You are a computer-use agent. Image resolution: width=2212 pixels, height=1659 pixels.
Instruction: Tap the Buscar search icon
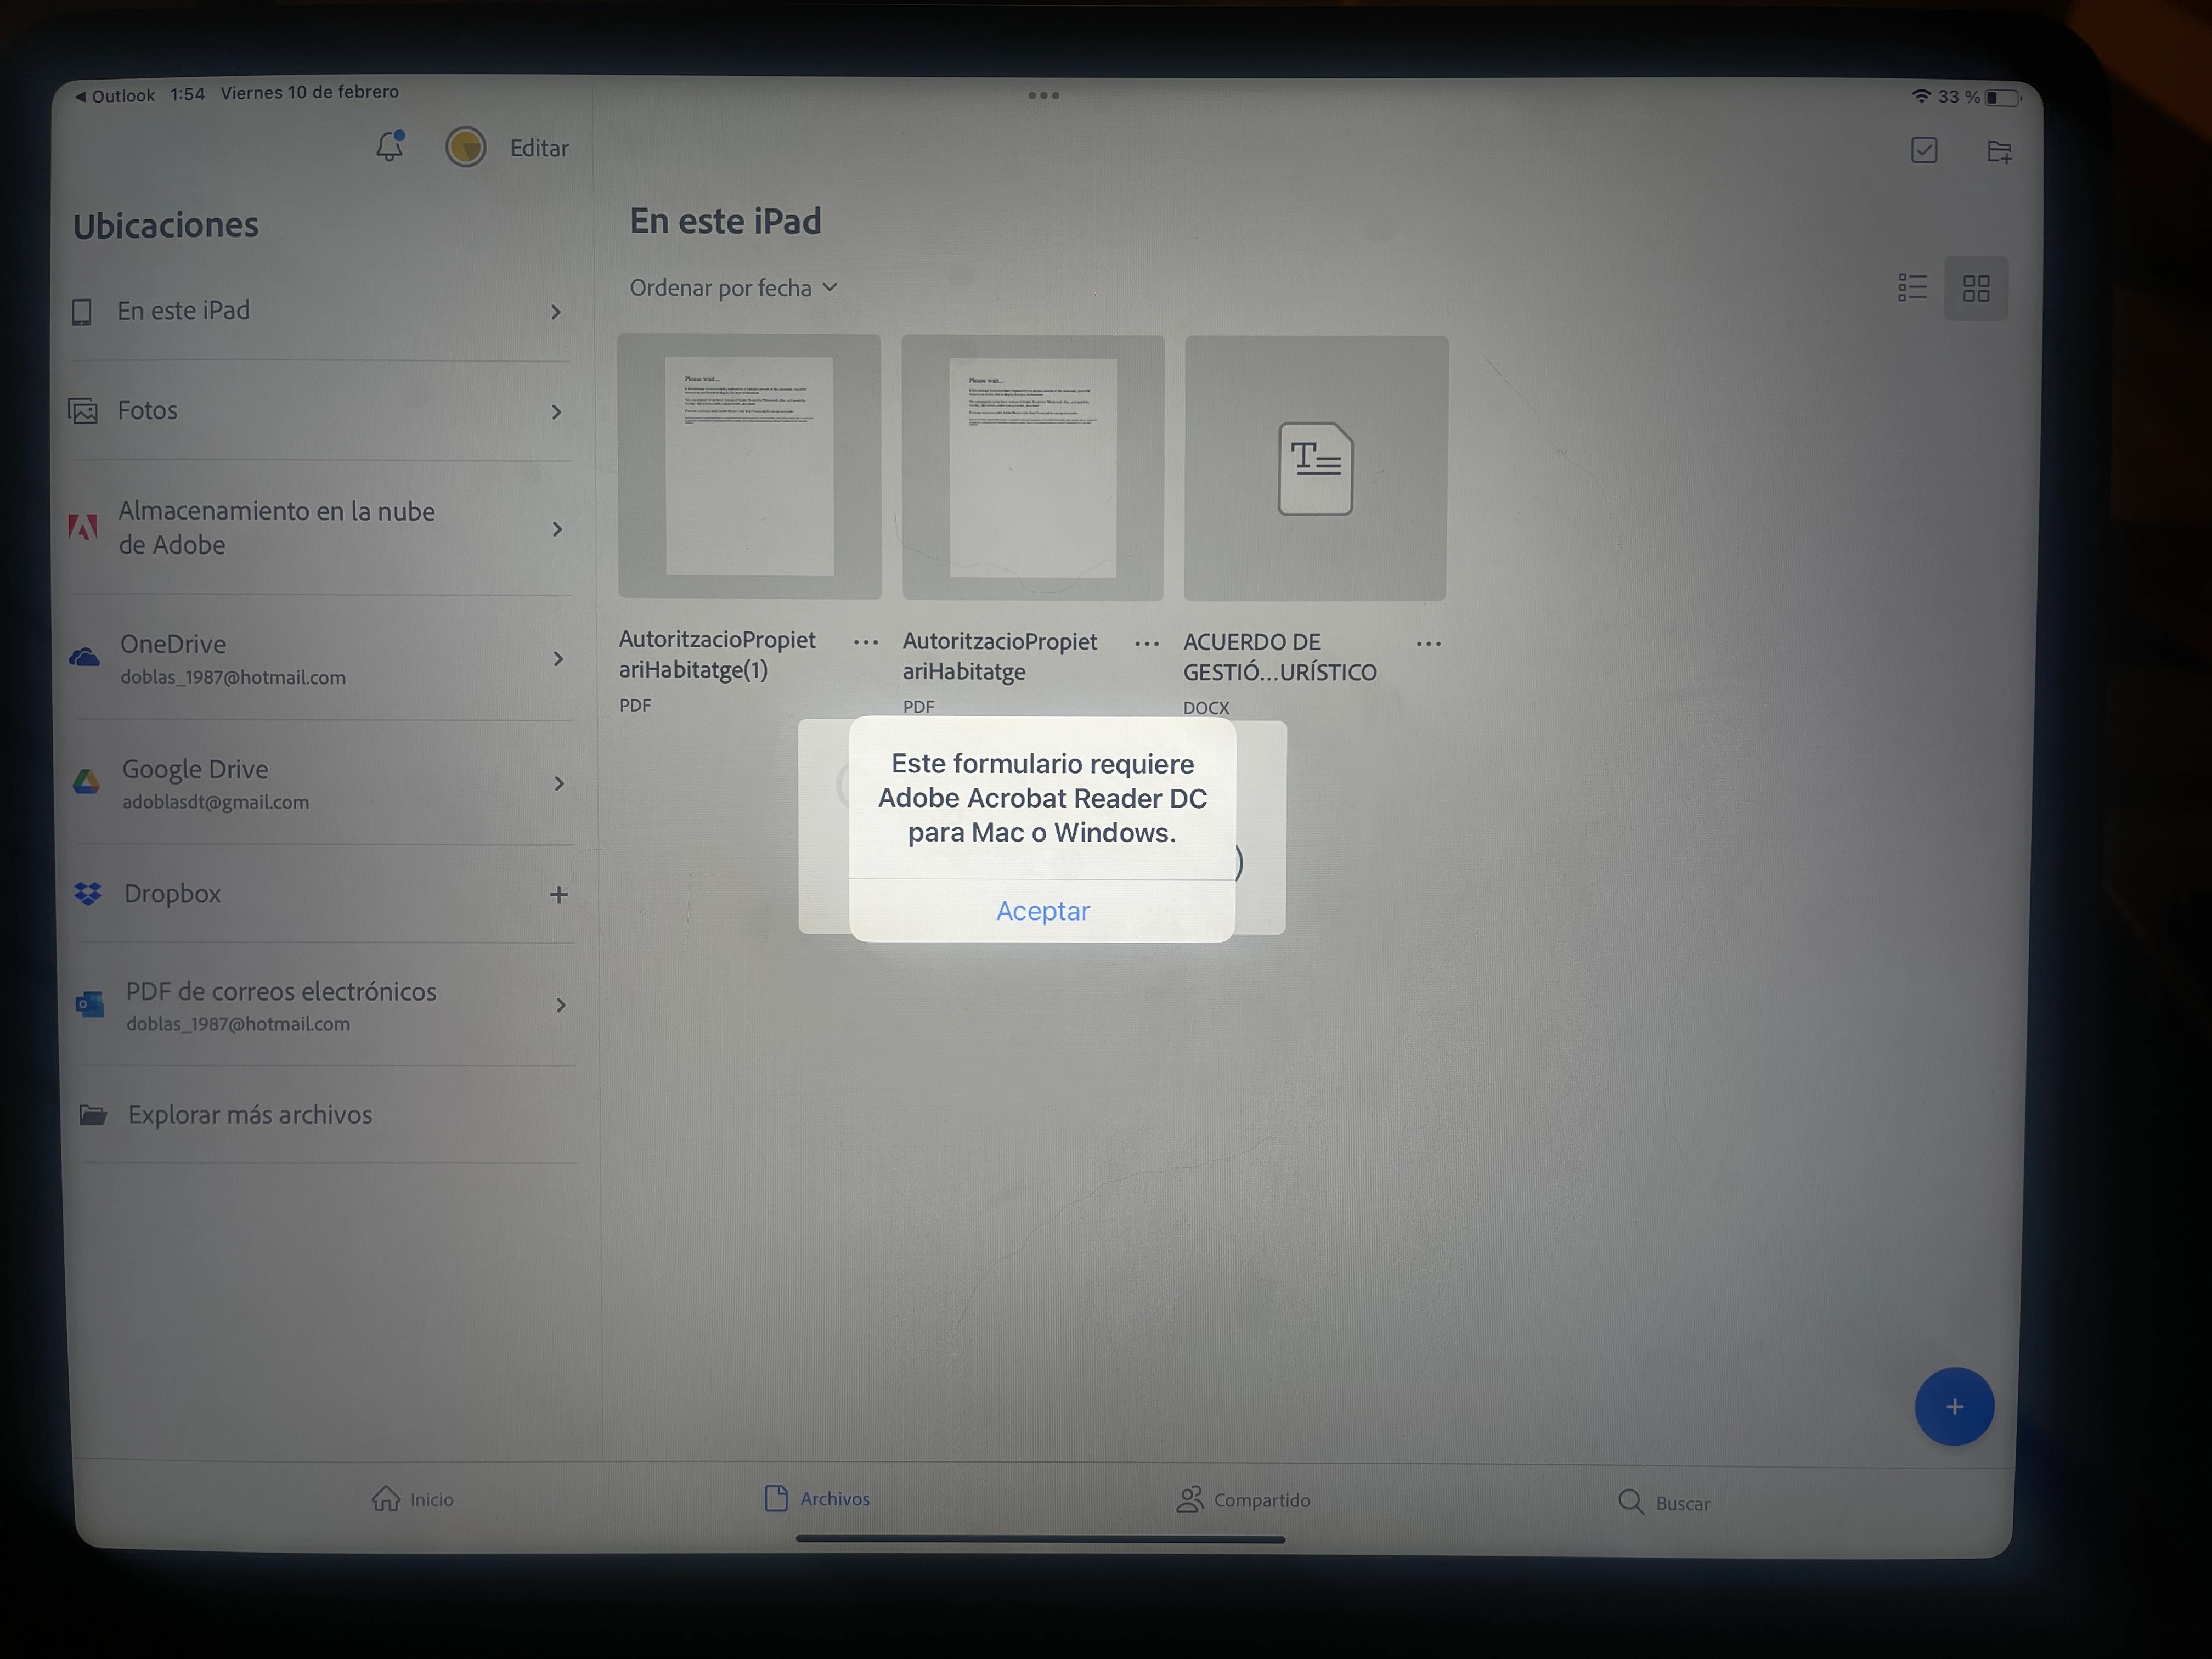pyautogui.click(x=1631, y=1502)
